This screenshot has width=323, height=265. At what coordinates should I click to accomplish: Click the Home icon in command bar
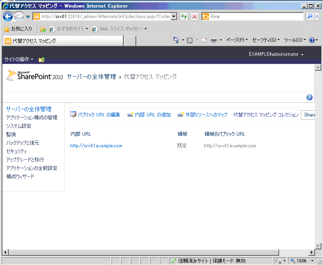pyautogui.click(x=176, y=40)
